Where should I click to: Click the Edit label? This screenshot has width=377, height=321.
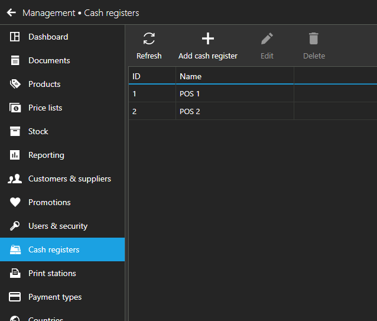267,56
